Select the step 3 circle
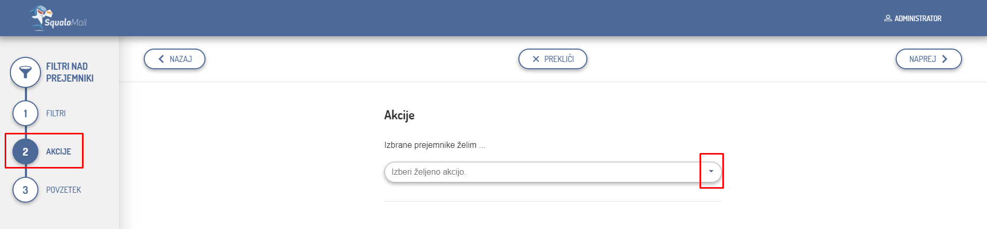This screenshot has width=987, height=229. [x=25, y=190]
